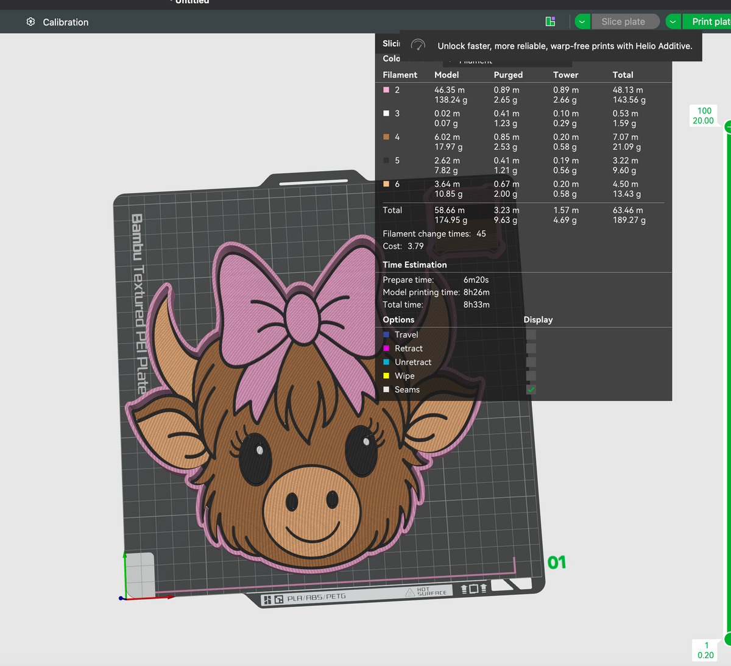Click the Helio Additive promotion message

pos(565,46)
